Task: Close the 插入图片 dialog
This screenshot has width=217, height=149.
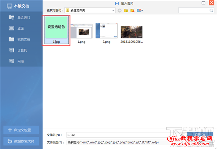Action: pos(212,3)
